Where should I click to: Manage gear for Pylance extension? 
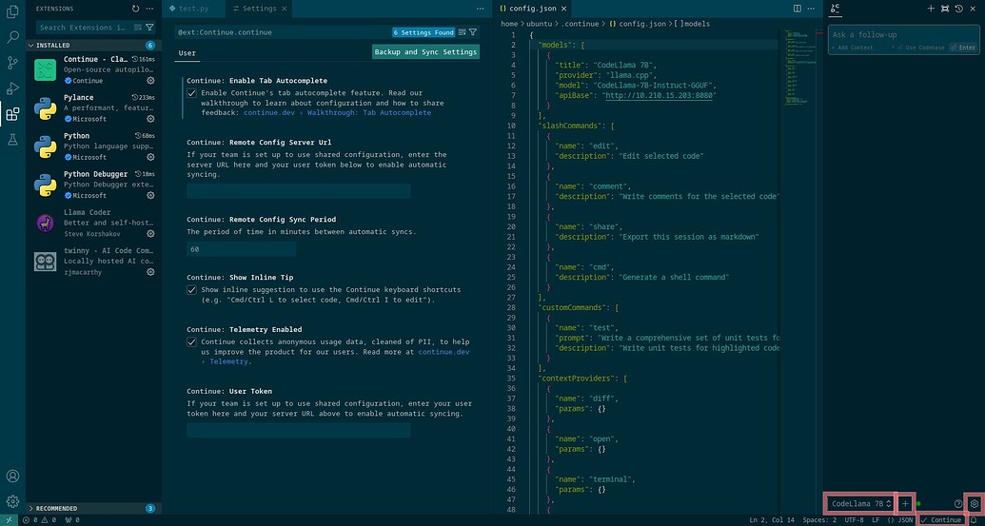[x=150, y=119]
